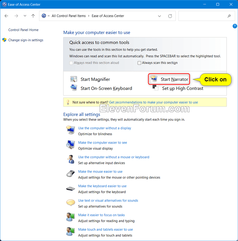238x241 pixels.
Task: Click 'Adjust settings for reading and typing' text
Action: click(106, 221)
